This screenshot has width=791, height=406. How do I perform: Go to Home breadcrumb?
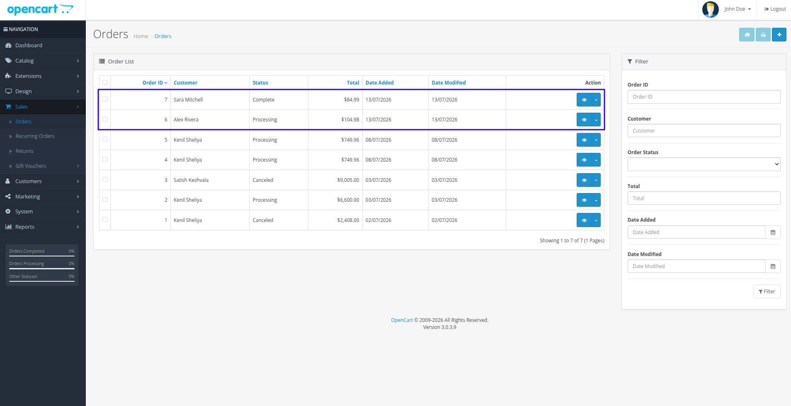click(141, 36)
